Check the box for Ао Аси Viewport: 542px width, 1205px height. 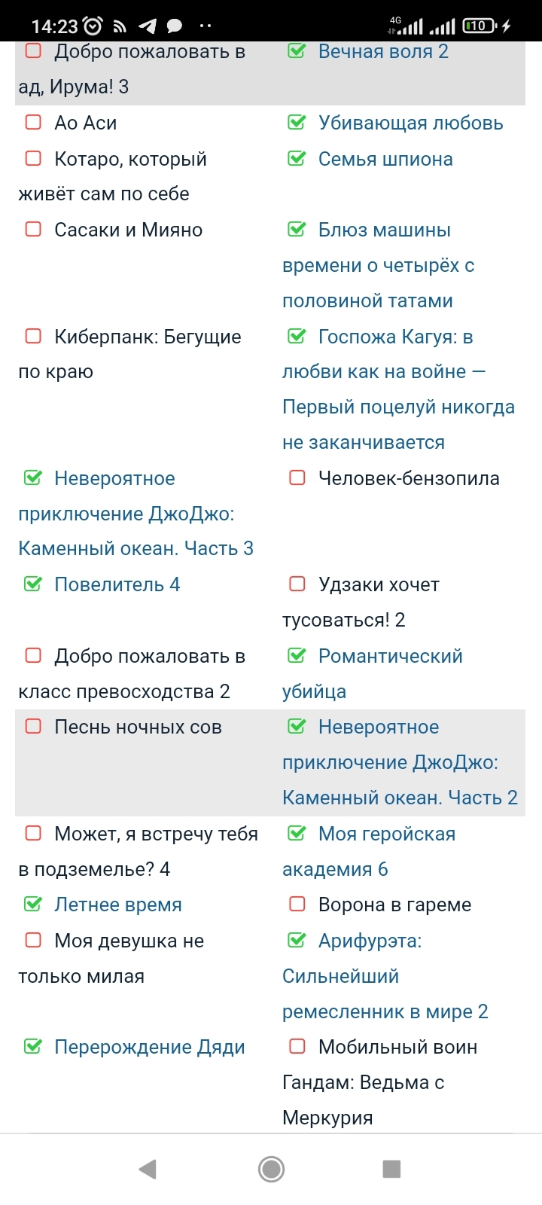click(x=33, y=123)
